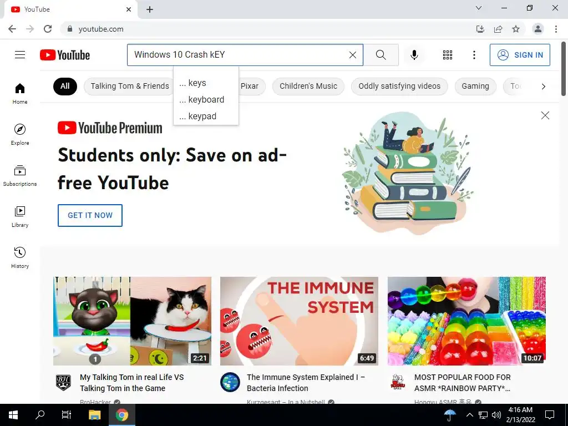Select the Gaming chip
Image resolution: width=568 pixels, height=426 pixels.
click(475, 86)
